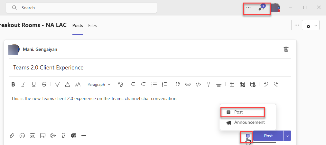Open the font color picker

pos(67,84)
